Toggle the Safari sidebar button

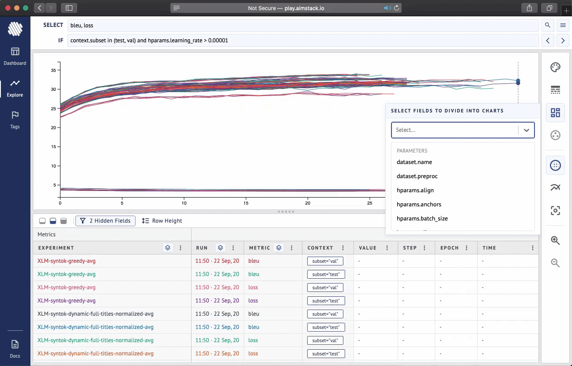click(69, 8)
